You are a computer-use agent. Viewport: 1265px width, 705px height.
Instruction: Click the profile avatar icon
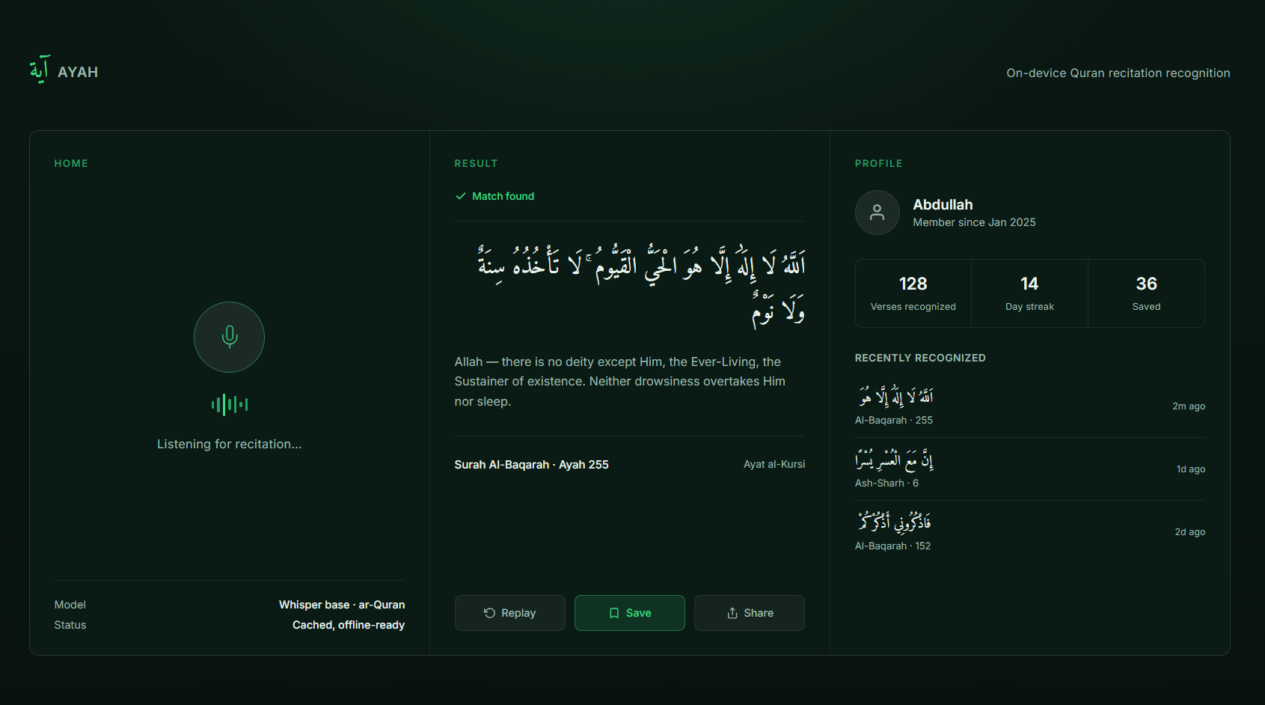tap(877, 213)
